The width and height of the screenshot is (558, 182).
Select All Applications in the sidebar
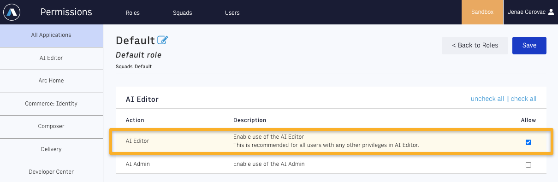51,35
